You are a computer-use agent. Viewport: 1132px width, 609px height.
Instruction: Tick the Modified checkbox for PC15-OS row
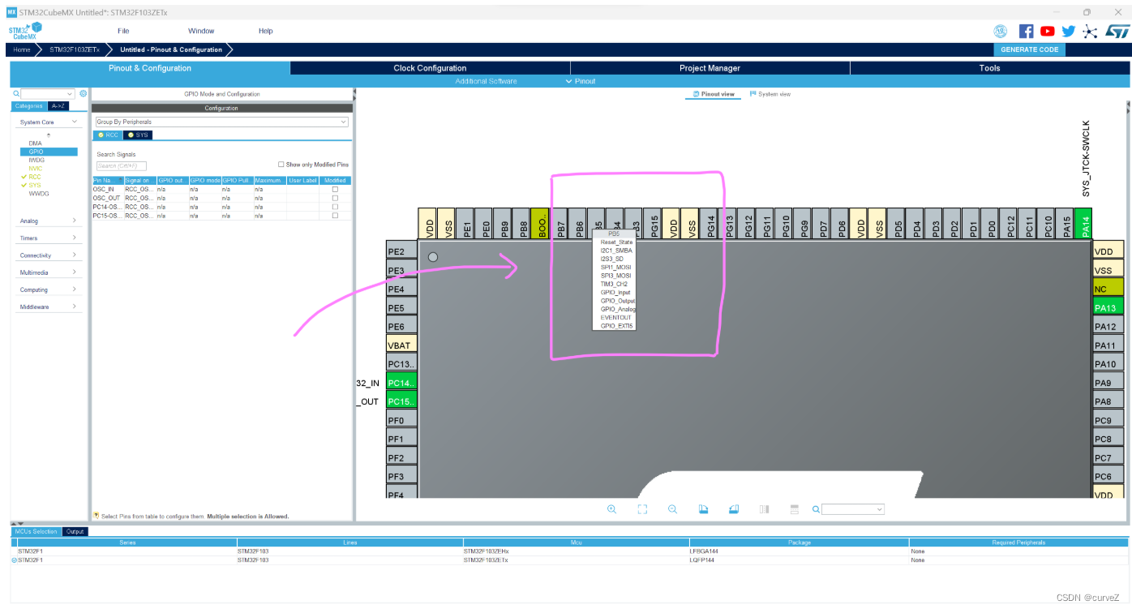(x=335, y=216)
